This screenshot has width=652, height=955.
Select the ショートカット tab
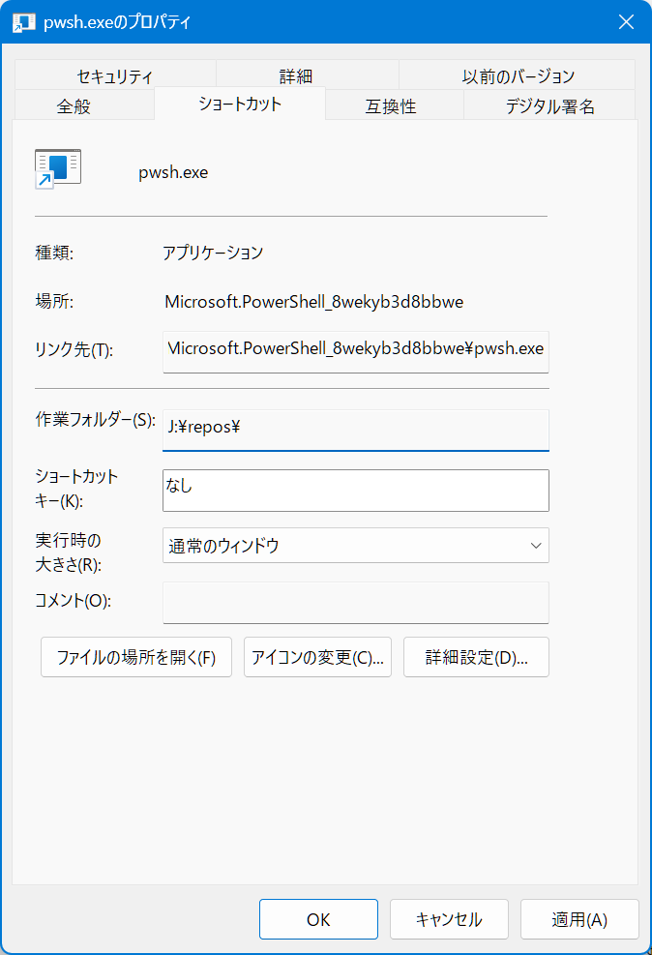[239, 104]
